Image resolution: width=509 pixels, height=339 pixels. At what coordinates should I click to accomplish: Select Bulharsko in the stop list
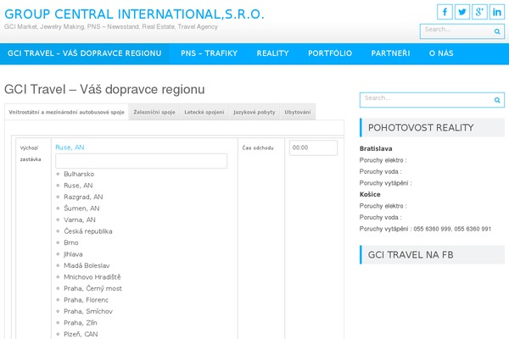79,174
